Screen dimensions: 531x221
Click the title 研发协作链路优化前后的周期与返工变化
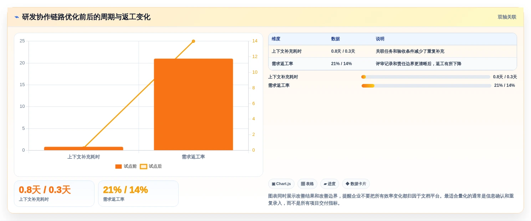(86, 17)
